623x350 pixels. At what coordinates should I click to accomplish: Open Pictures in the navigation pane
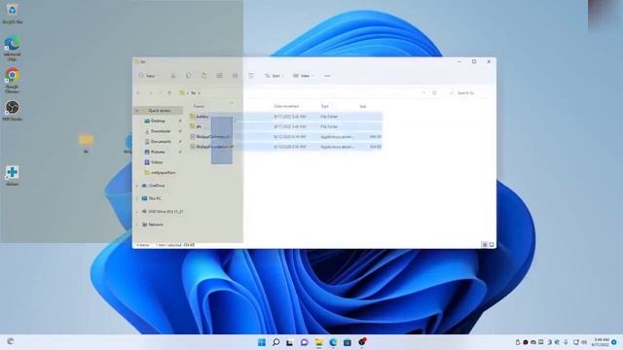click(x=158, y=152)
